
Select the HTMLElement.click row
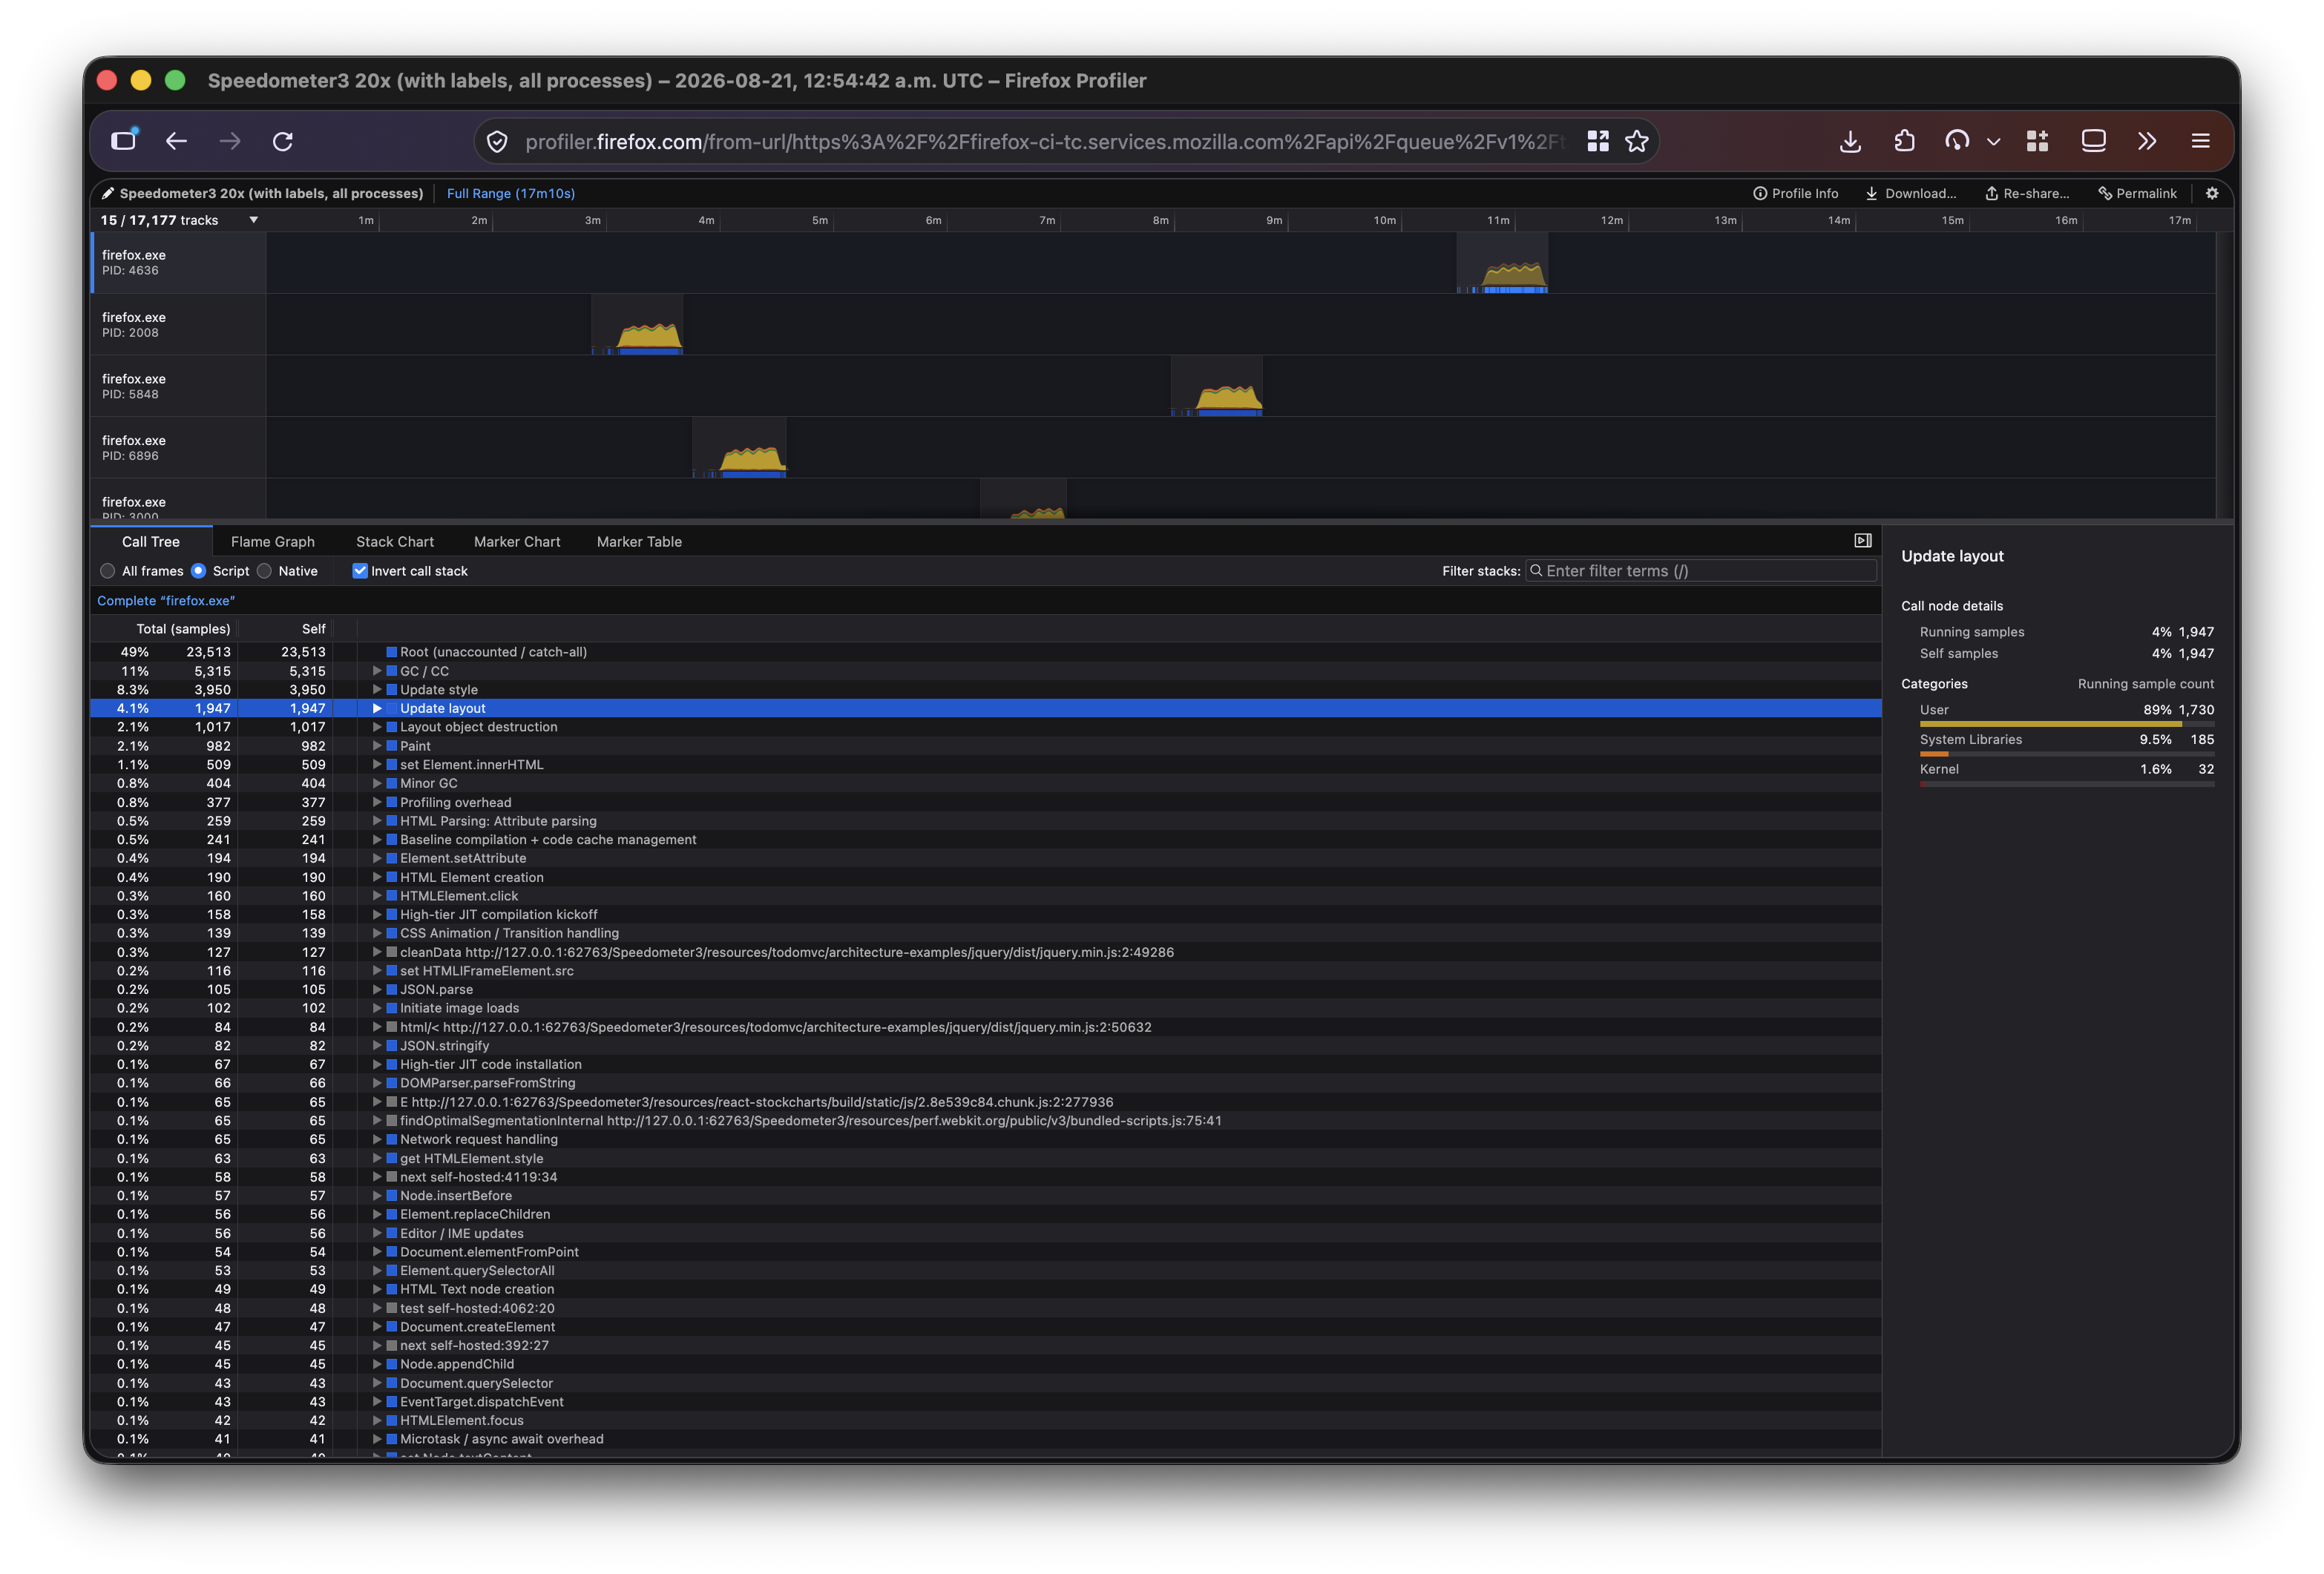pos(985,895)
